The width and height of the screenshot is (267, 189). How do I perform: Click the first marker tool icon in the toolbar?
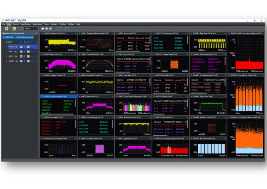(x=57, y=29)
